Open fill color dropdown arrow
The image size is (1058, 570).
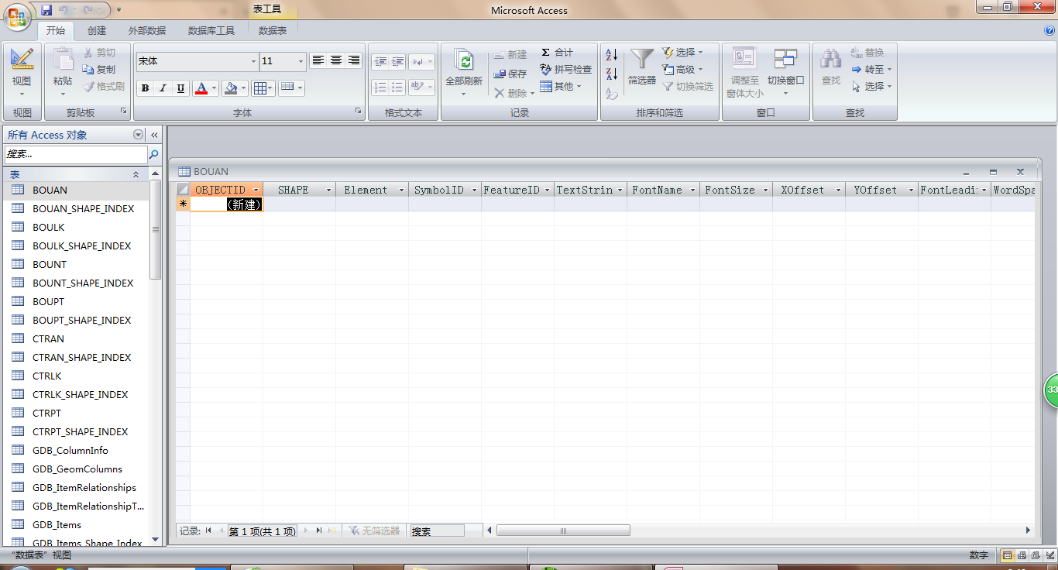click(243, 88)
